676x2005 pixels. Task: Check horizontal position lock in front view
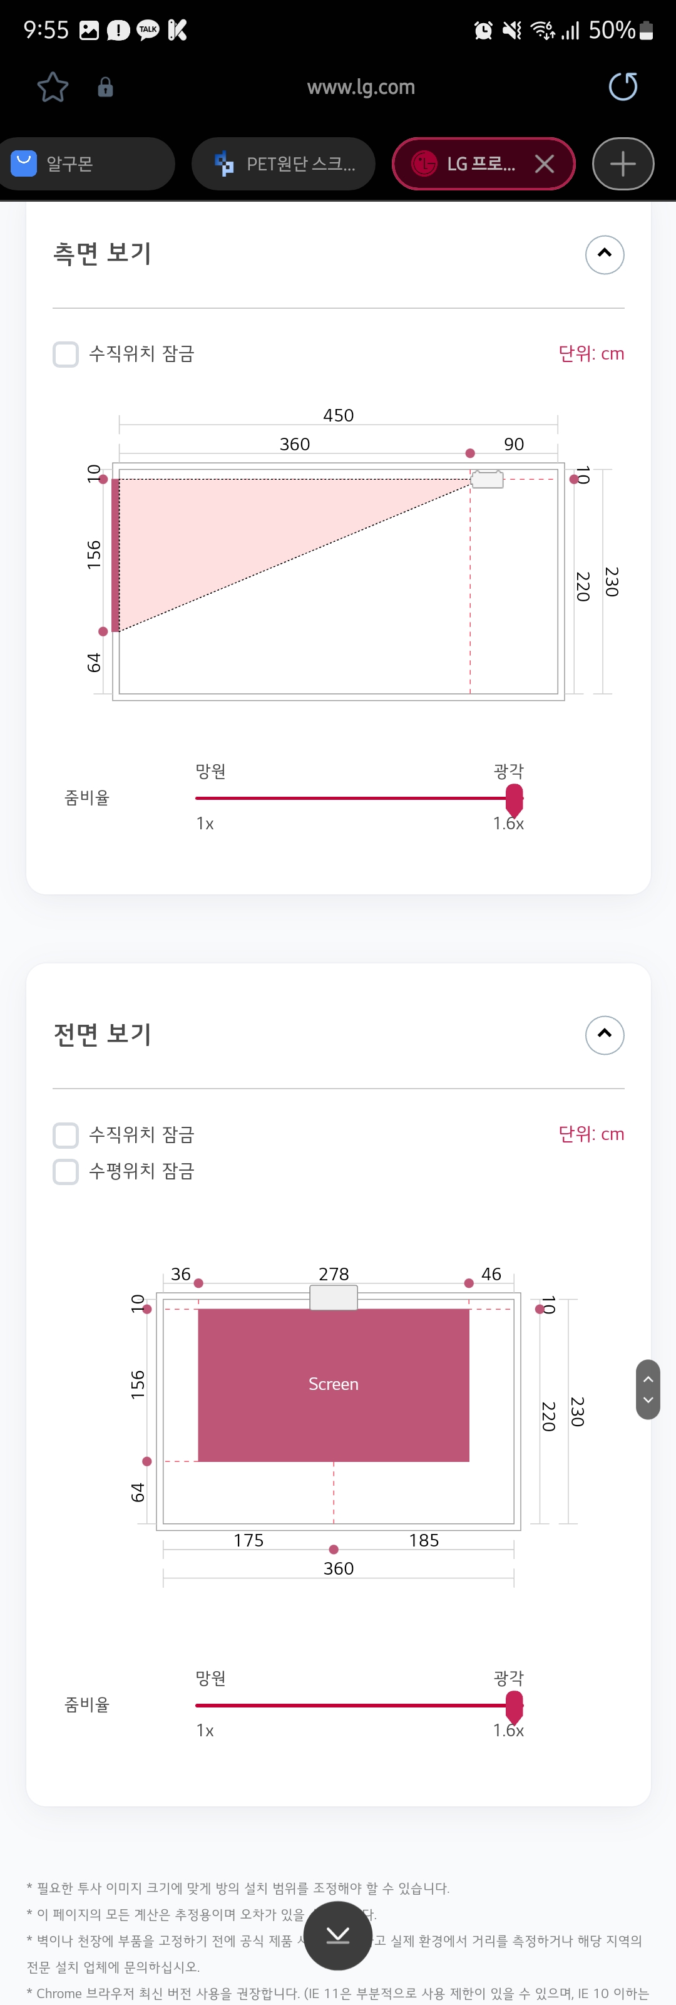66,1171
